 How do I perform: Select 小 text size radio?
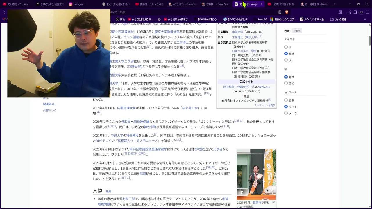click(x=286, y=47)
